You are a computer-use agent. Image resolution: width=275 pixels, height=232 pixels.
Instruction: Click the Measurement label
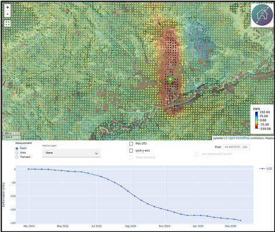24,143
